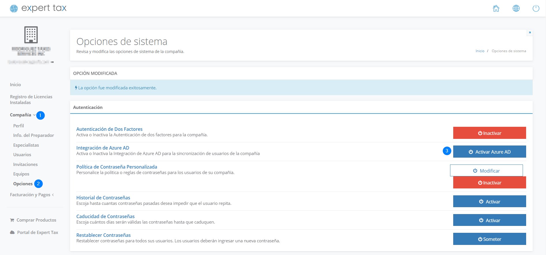Click the expand panel arrow icon
Image resolution: width=546 pixels, height=255 pixels.
530,33
